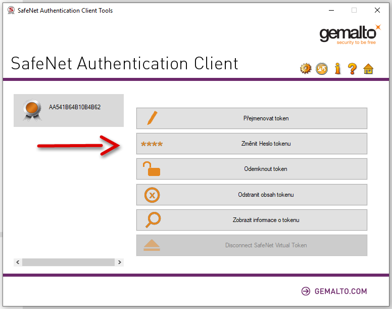Click Disconnect SafeNet Virtual Token button
The height and width of the screenshot is (309, 392).
[x=252, y=245]
